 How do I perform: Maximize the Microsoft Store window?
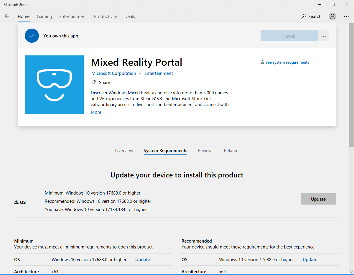click(x=333, y=4)
